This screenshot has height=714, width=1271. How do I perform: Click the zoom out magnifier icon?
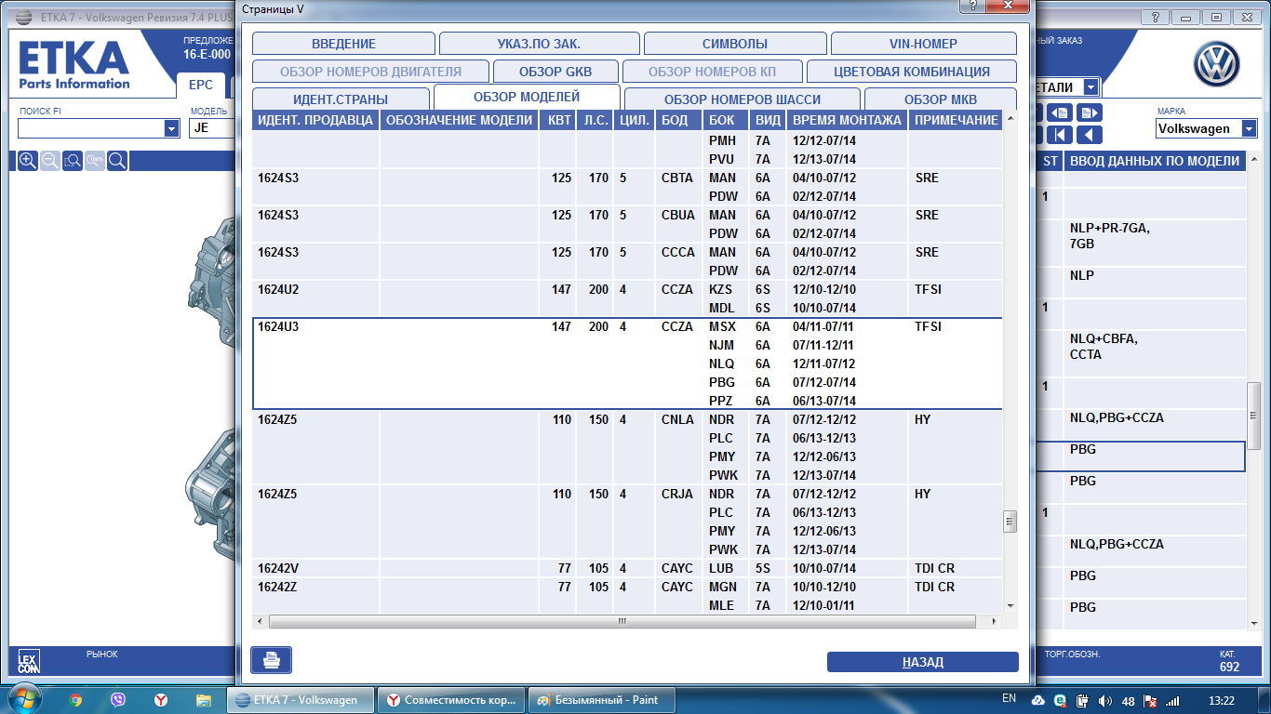(x=50, y=161)
